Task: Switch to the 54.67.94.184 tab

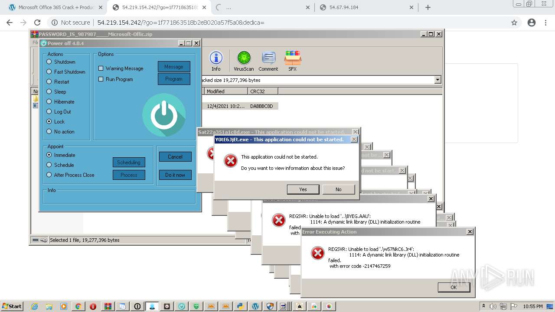Action: pos(366,7)
